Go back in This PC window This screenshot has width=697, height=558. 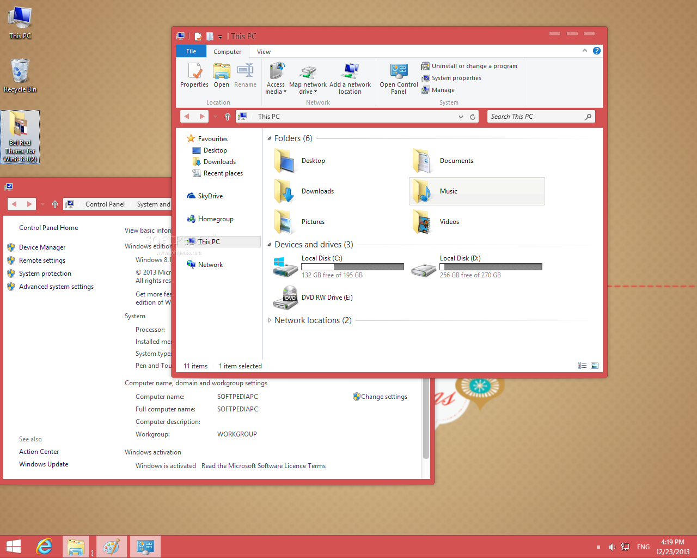187,116
